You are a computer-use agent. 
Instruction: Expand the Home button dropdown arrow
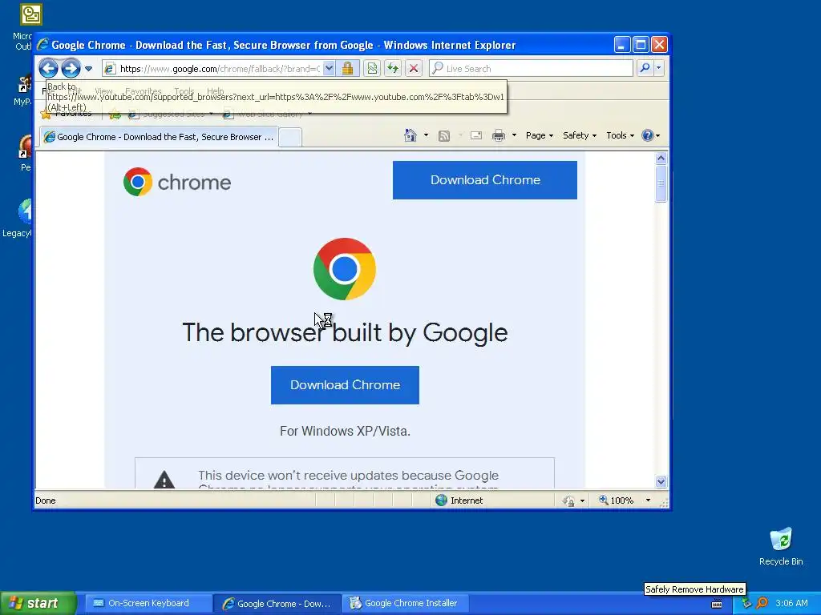[426, 135]
